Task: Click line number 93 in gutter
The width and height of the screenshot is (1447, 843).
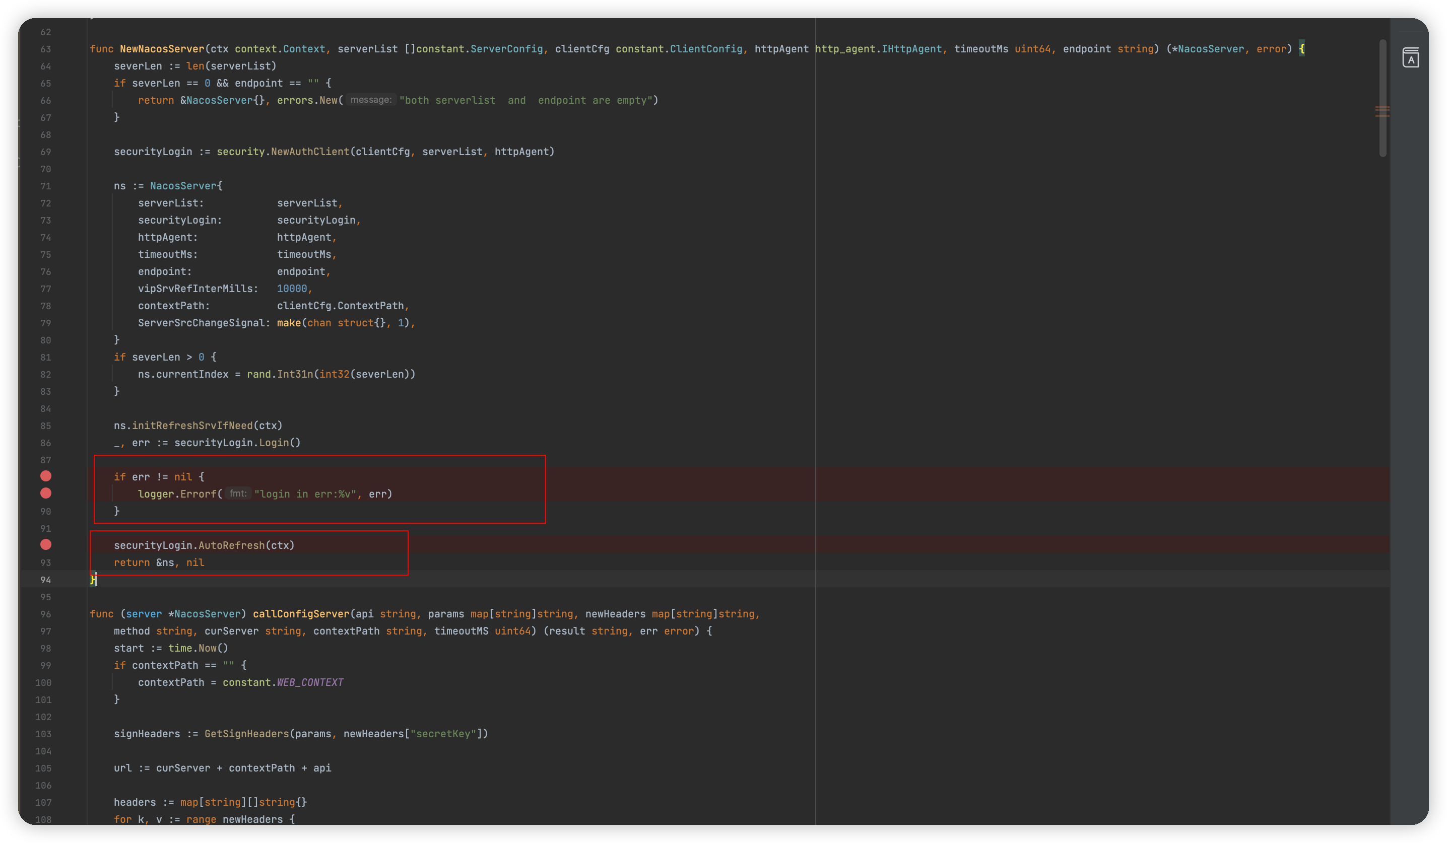Action: coord(45,563)
